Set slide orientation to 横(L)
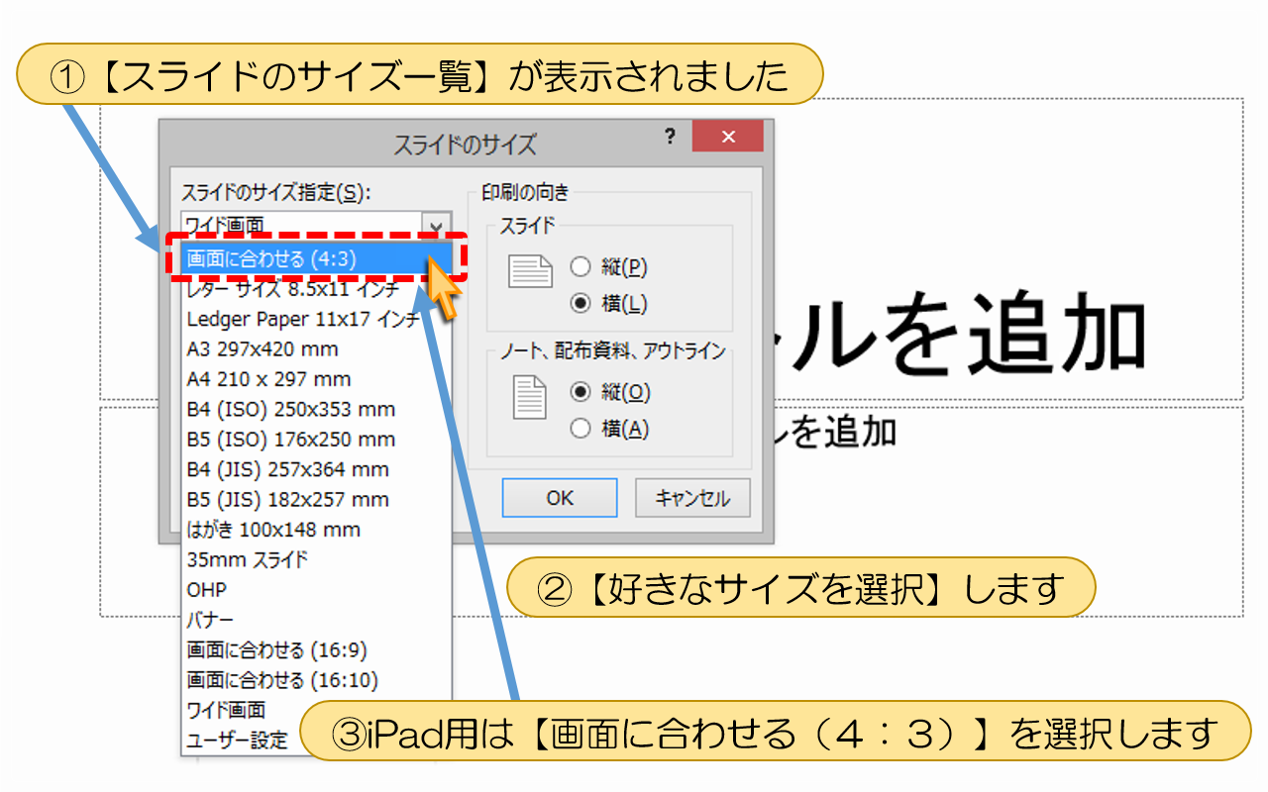1268x792 pixels. (608, 303)
